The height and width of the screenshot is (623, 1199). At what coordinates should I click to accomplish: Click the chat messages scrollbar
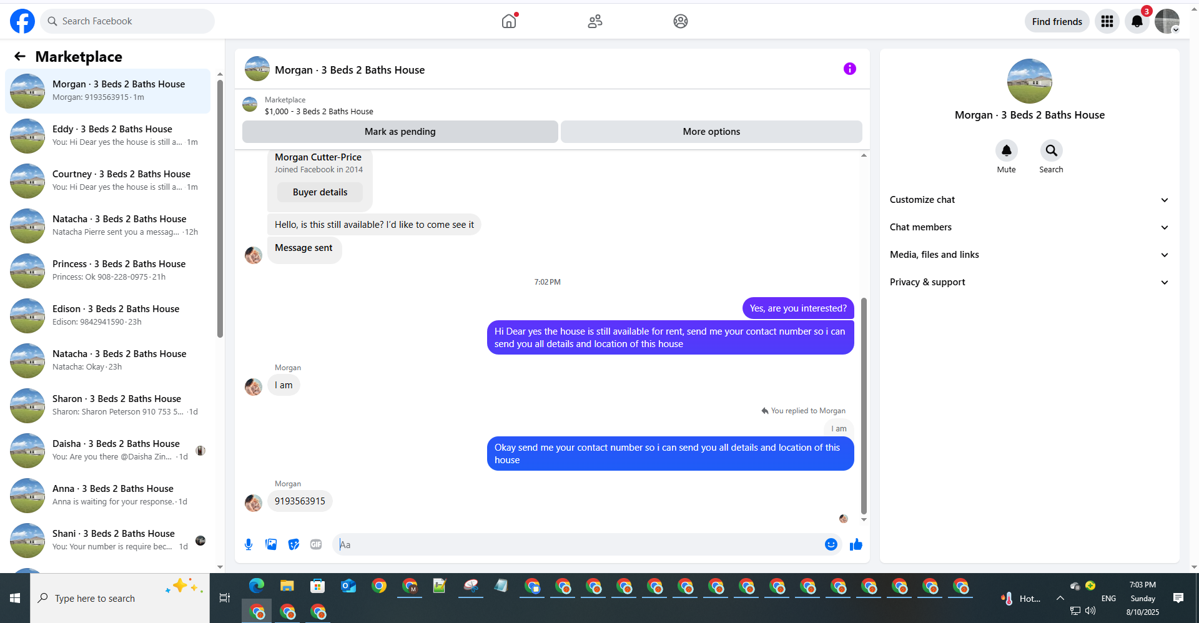[x=864, y=406]
